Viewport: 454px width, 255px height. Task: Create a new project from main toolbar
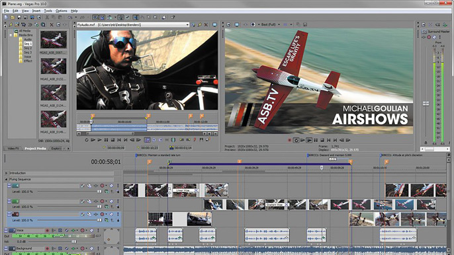coord(6,17)
